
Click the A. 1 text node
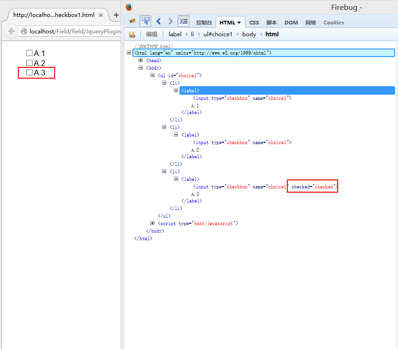[x=195, y=106]
